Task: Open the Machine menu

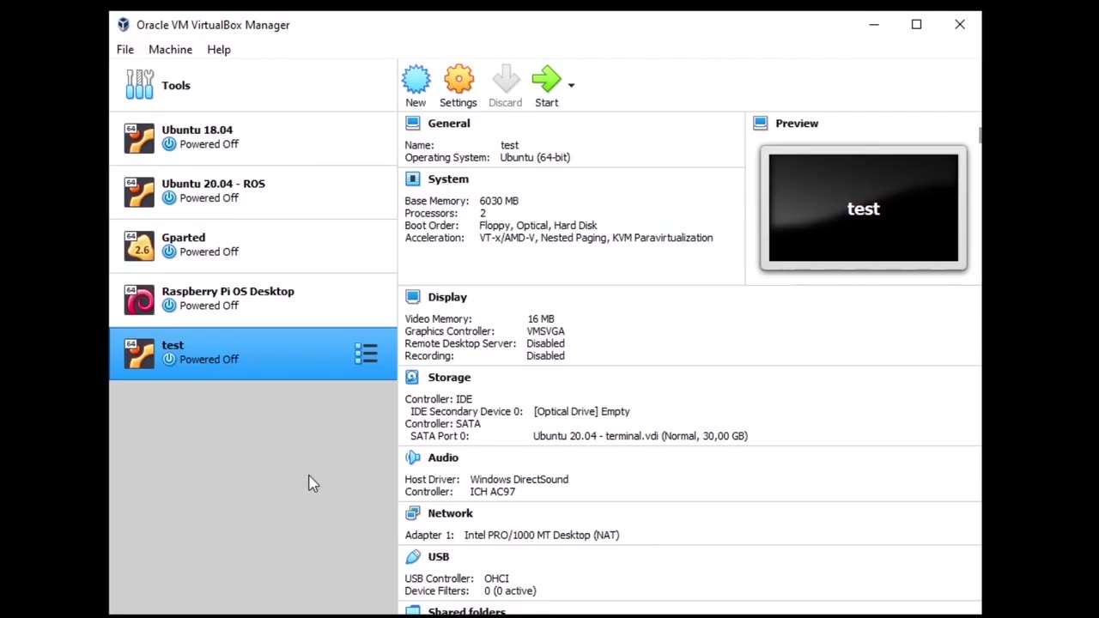Action: [x=170, y=50]
